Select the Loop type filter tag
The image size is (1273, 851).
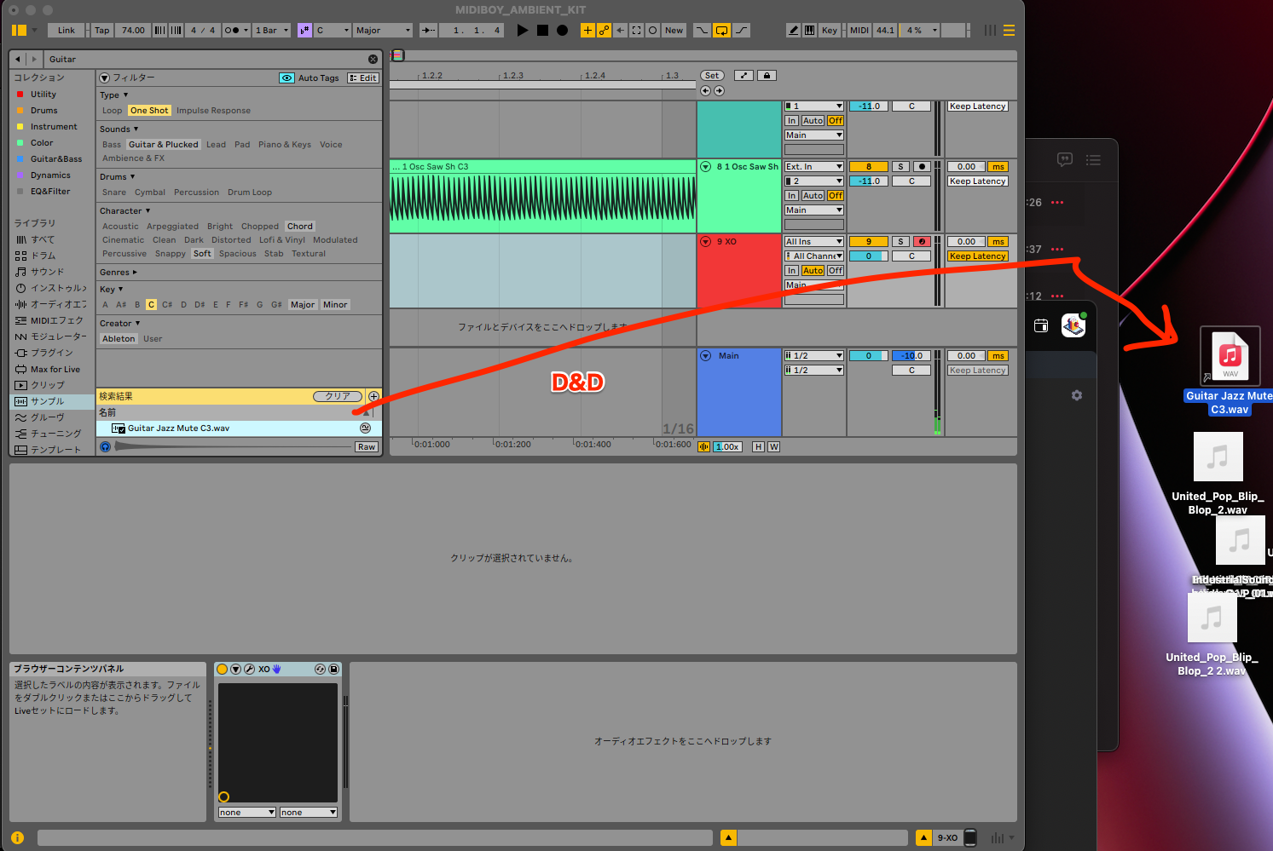(x=112, y=111)
